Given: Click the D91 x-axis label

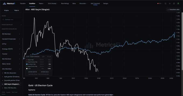Looking at the screenshot, I should 61,78.
